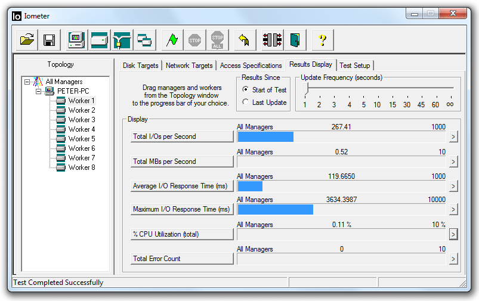
Task: Select the All Managers label in topology
Action: [x=64, y=82]
